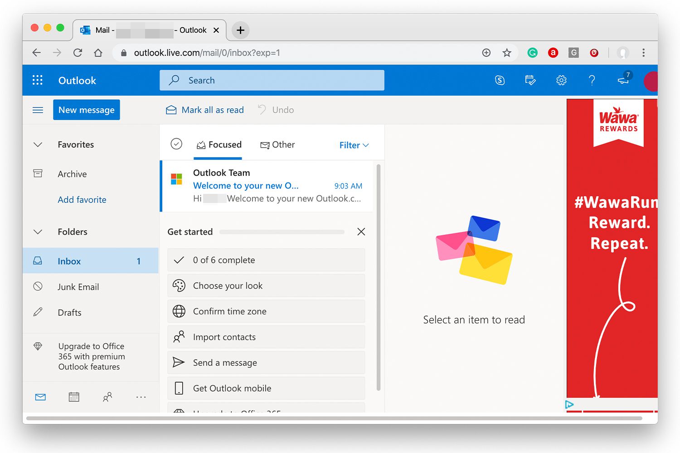Viewport: 680px width, 453px height.
Task: Click the 0 of 6 complete row
Action: click(266, 260)
